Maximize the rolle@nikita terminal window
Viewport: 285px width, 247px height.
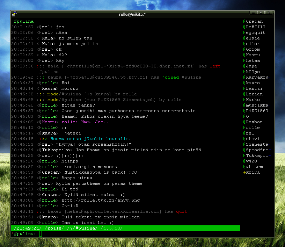261,13
